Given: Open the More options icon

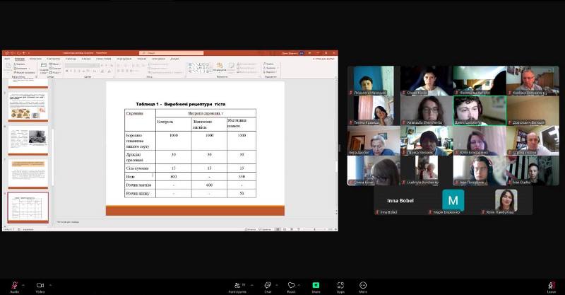Looking at the screenshot, I should click(363, 284).
